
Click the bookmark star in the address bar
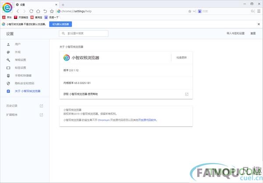point(190,11)
